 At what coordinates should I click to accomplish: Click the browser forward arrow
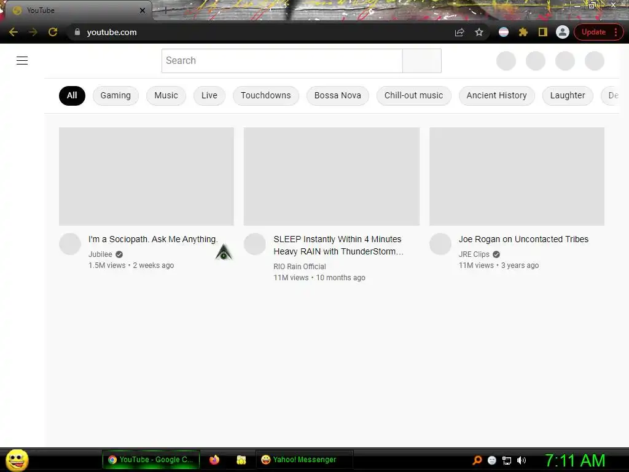tap(33, 32)
